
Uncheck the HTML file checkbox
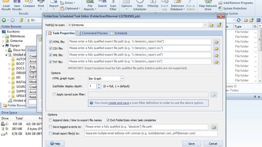click(x=50, y=42)
